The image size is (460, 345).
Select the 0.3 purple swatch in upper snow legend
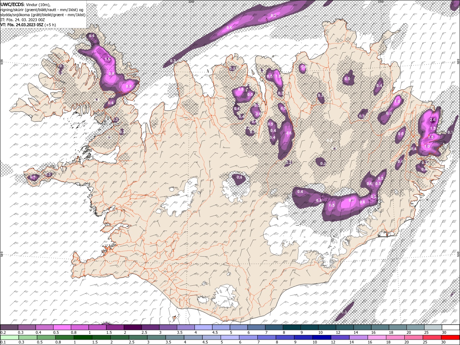[x=27, y=327]
